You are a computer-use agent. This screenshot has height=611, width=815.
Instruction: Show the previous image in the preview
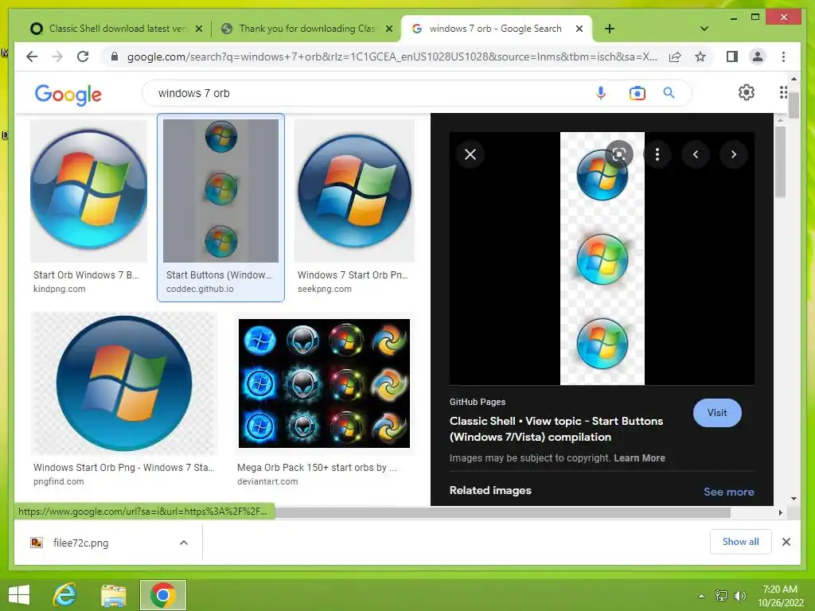coord(696,154)
